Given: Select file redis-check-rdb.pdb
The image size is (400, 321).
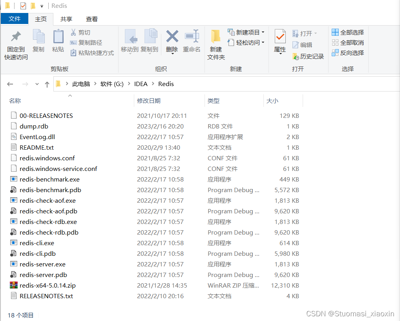Looking at the screenshot, I should [49, 232].
